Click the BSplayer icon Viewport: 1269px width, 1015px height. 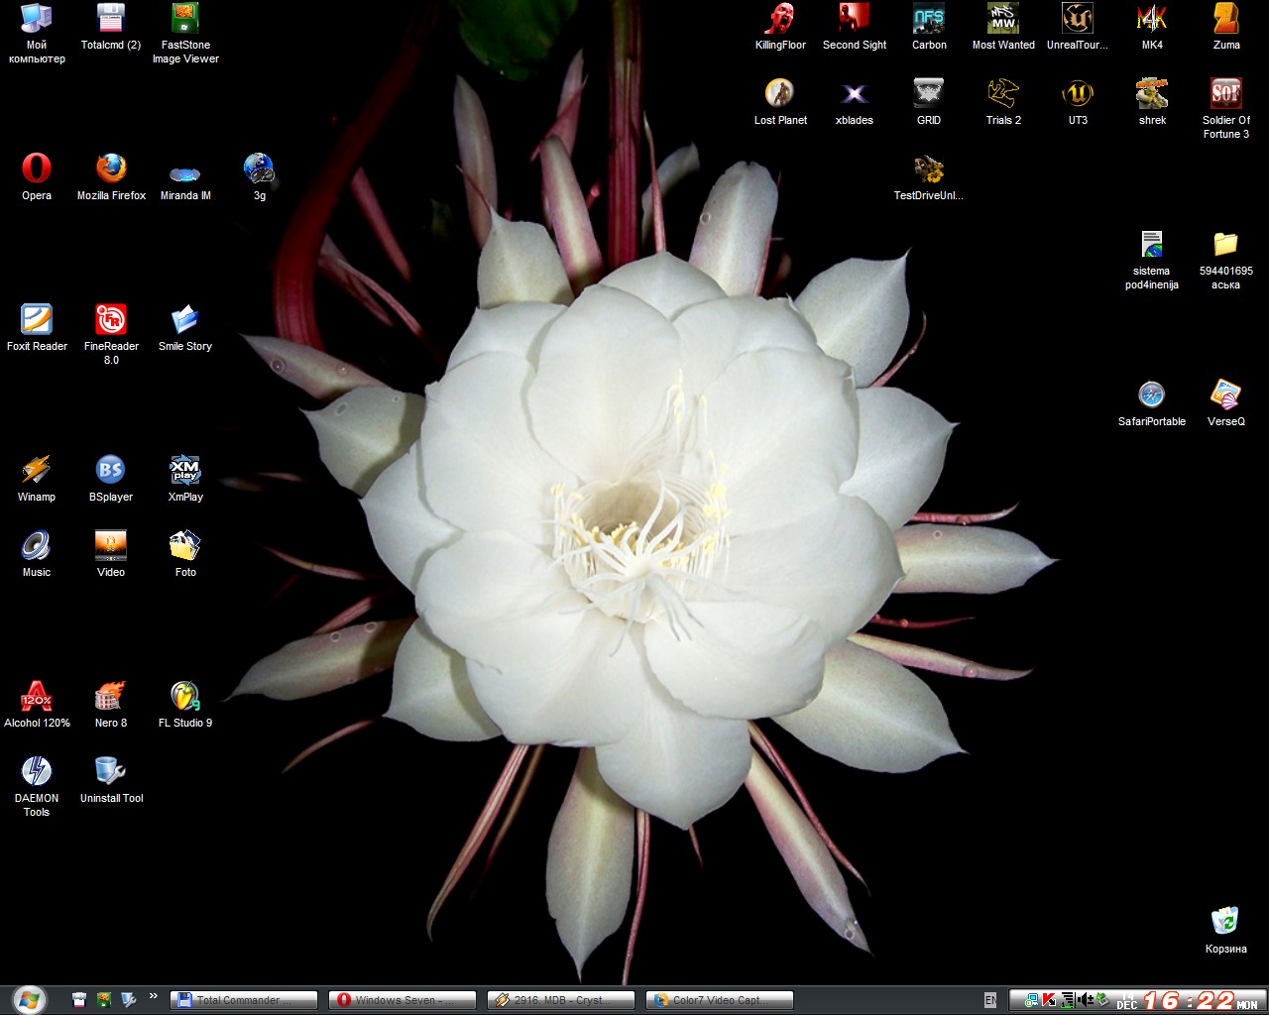click(x=111, y=471)
